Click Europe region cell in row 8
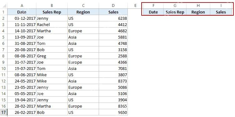The width and height of the screenshot is (235, 117). click(x=83, y=56)
